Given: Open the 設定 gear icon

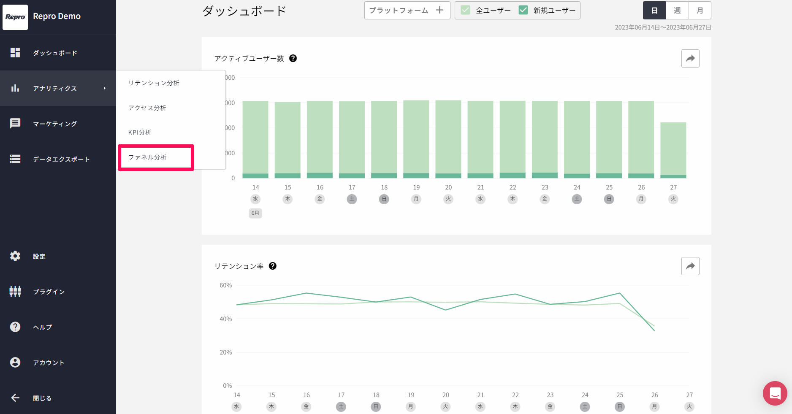Looking at the screenshot, I should point(15,256).
